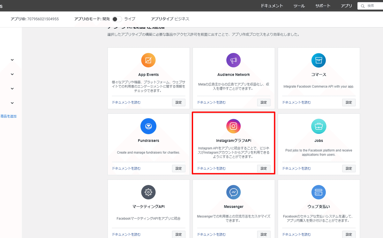This screenshot has width=383, height=238.
Task: Click the Fundraisers card title
Action: tap(148, 141)
